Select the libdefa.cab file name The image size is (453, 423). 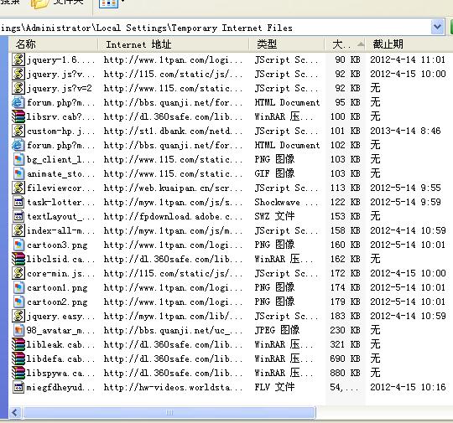pyautogui.click(x=60, y=359)
